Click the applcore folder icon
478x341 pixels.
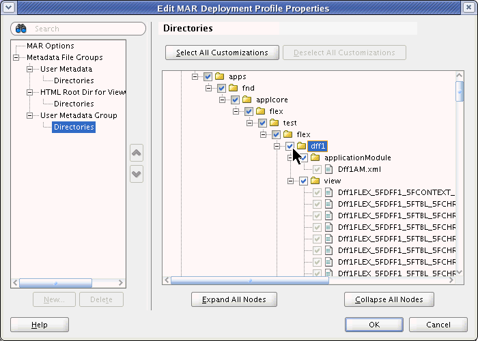(x=247, y=100)
